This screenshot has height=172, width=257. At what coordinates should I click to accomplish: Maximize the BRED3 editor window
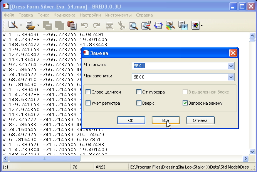click(242, 7)
